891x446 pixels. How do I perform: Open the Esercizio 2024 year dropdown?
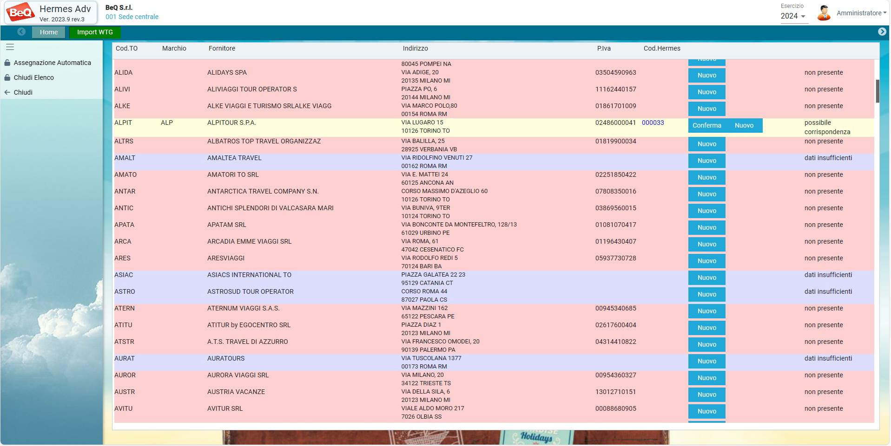(x=794, y=16)
